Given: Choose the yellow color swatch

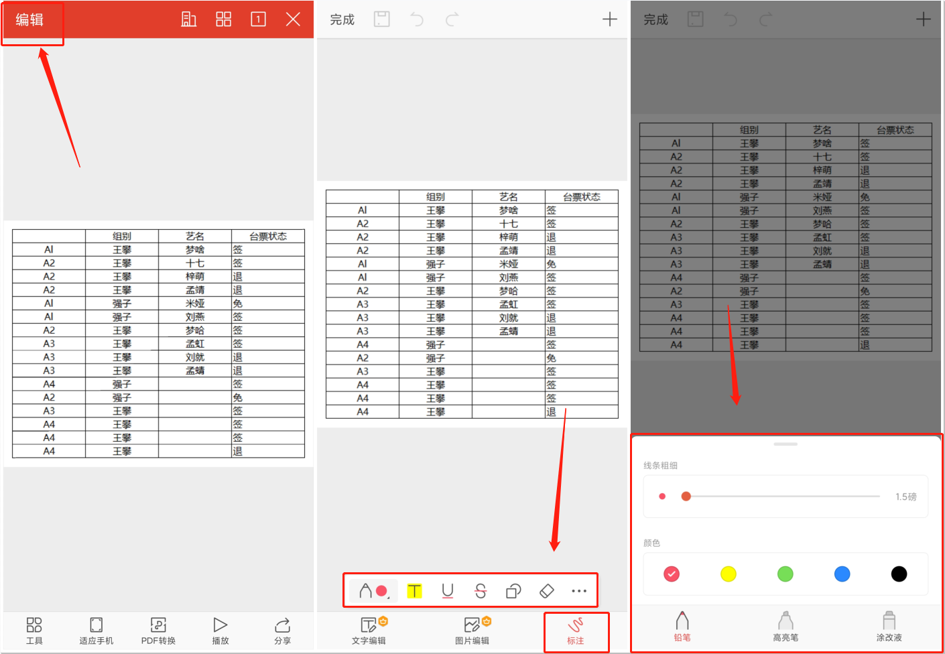Looking at the screenshot, I should (729, 574).
